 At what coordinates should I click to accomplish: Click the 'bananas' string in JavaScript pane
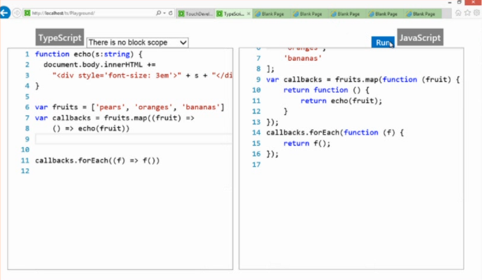point(303,58)
